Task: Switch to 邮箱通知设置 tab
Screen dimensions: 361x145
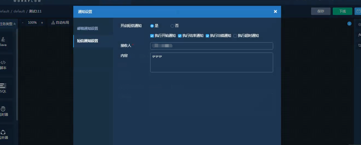Action: pyautogui.click(x=87, y=28)
